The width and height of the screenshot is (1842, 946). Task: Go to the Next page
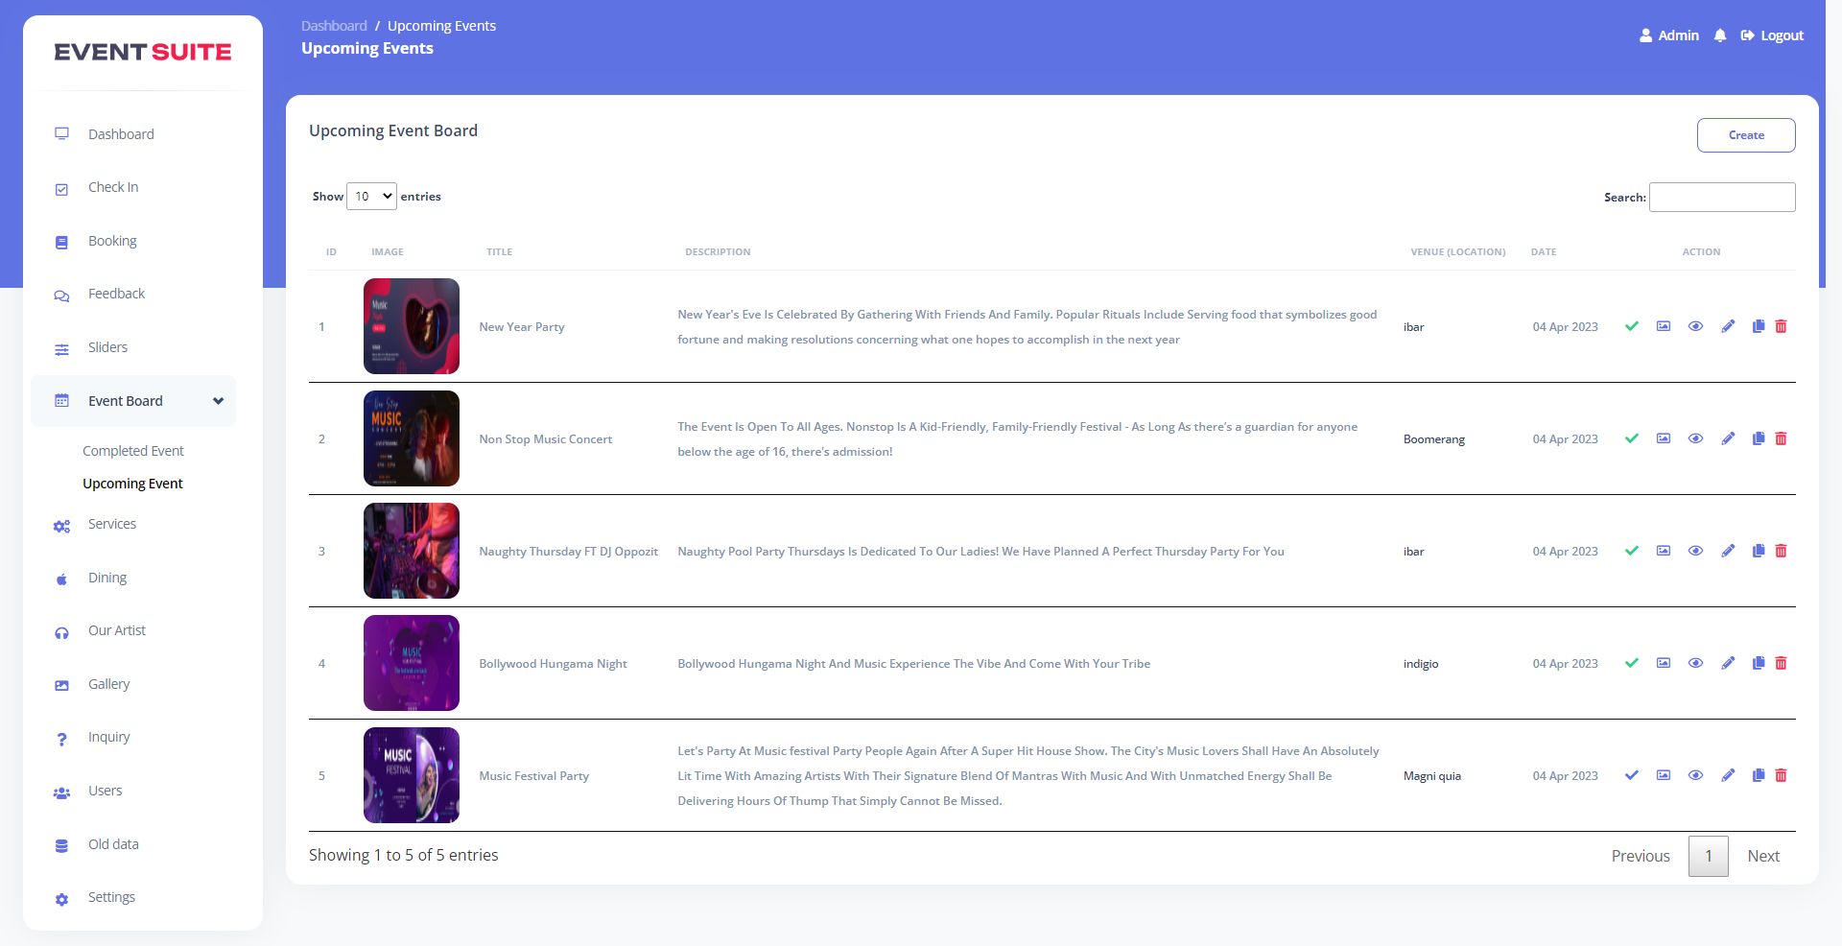1762,856
